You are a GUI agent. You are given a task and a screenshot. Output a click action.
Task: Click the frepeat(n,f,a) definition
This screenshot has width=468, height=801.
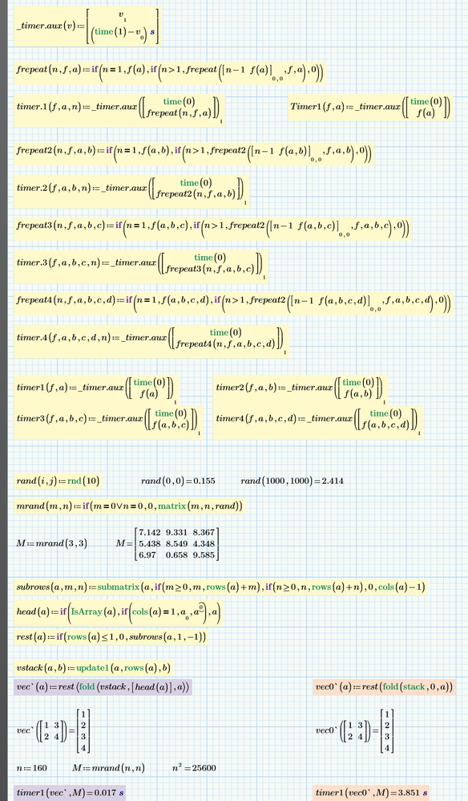click(169, 72)
